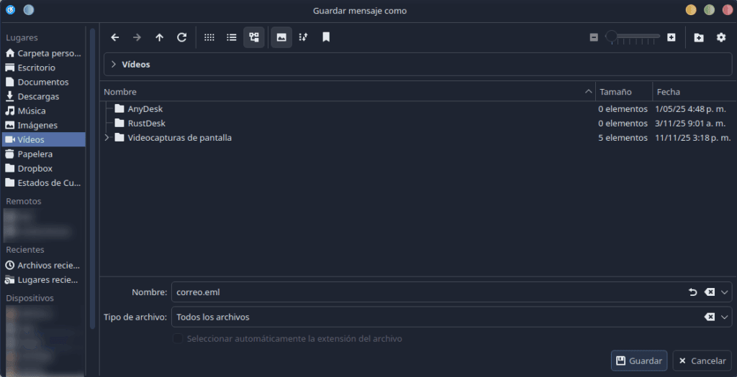737x377 pixels.
Task: Select Descargas in the places sidebar
Action: pos(38,96)
